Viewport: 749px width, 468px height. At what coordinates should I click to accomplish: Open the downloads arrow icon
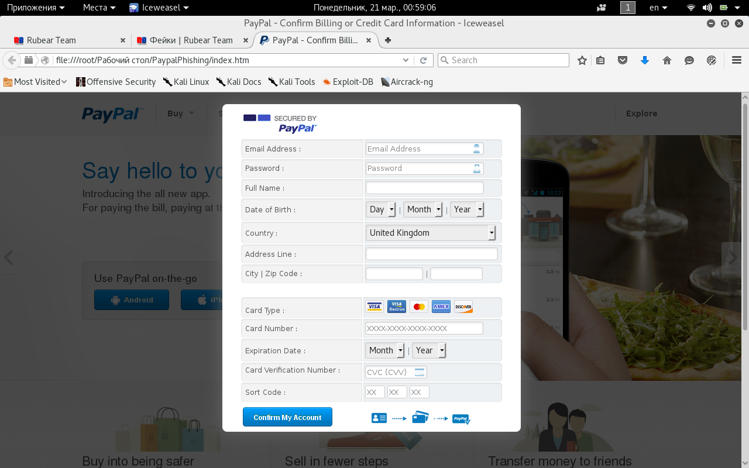[x=645, y=60]
